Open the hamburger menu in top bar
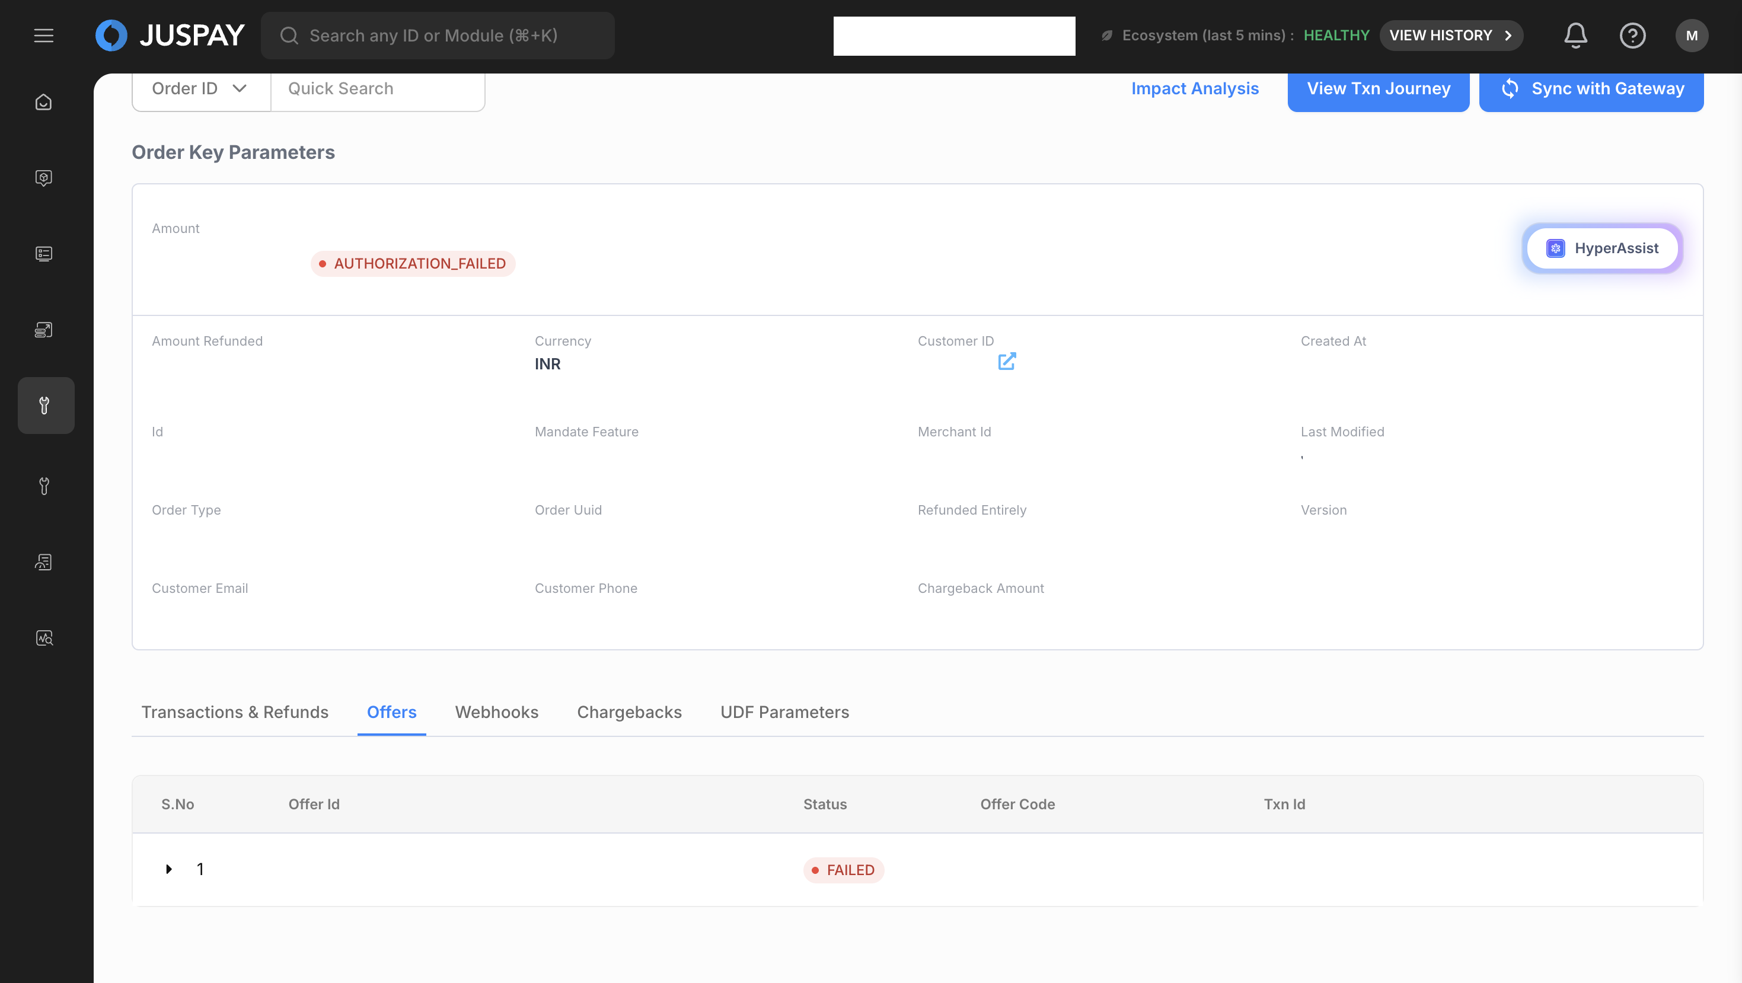The image size is (1742, 983). coord(44,35)
